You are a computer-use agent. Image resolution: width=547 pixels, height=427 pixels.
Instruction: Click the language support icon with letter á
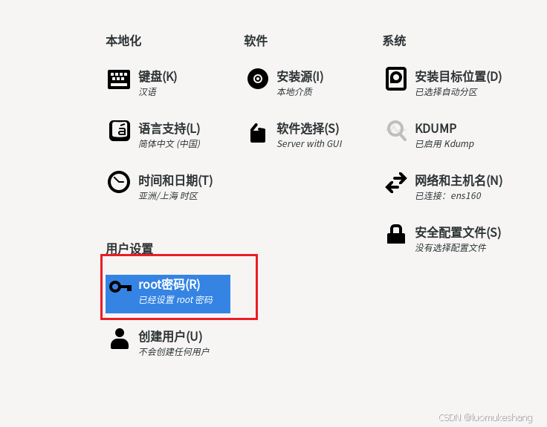[x=120, y=131]
